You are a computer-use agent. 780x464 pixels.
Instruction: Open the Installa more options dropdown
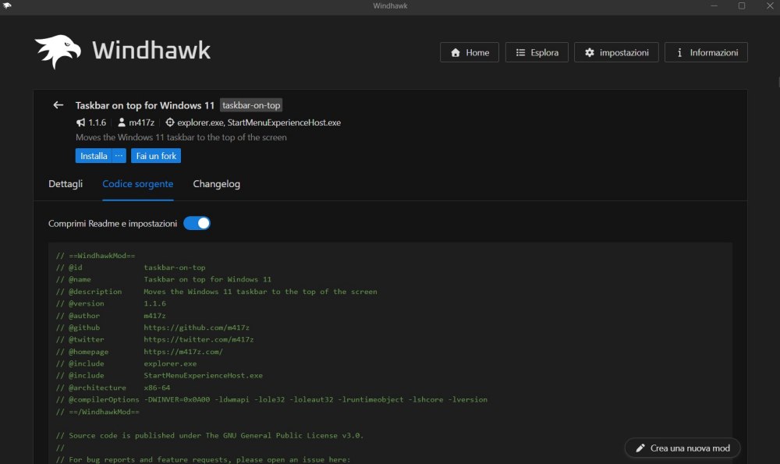(x=119, y=156)
